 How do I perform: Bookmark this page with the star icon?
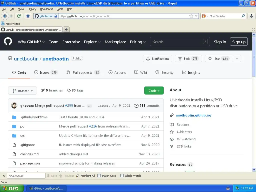coord(191,16)
